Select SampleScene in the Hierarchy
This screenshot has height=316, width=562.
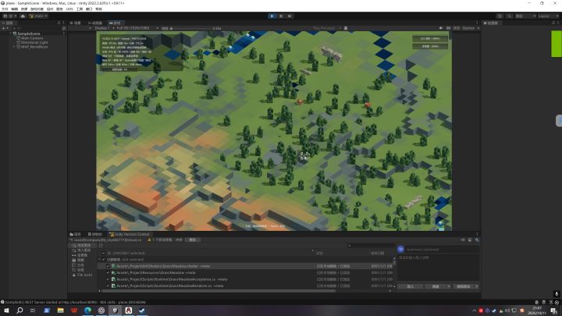[x=29, y=34]
